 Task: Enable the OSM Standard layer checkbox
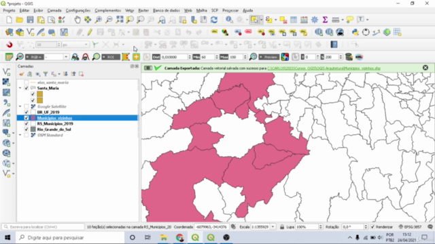coord(27,135)
